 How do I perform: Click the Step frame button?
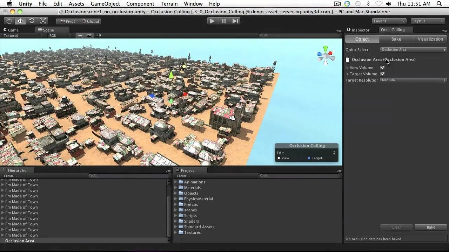235,21
